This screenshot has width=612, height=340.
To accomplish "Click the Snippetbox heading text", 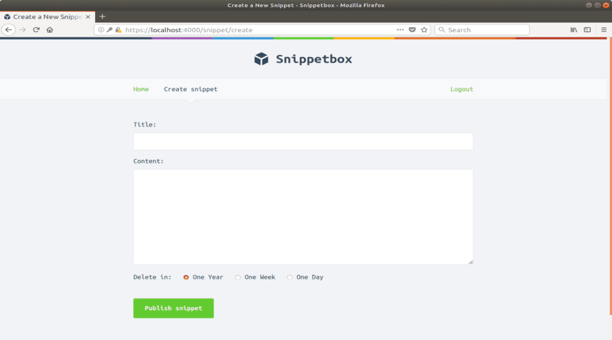I will 313,59.
